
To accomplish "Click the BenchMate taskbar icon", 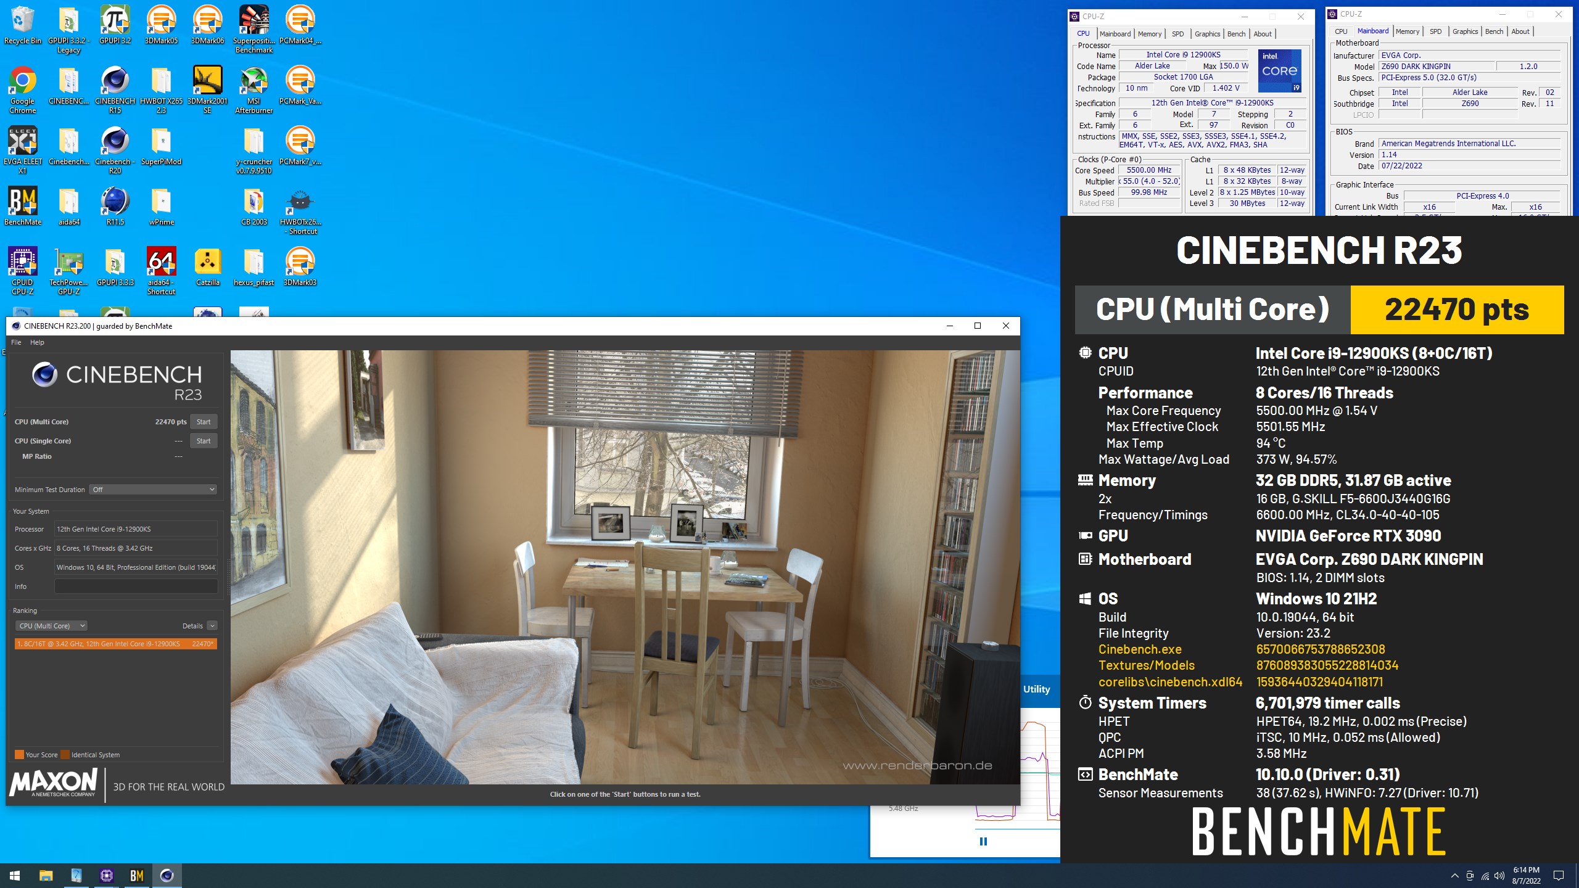I will [x=136, y=876].
